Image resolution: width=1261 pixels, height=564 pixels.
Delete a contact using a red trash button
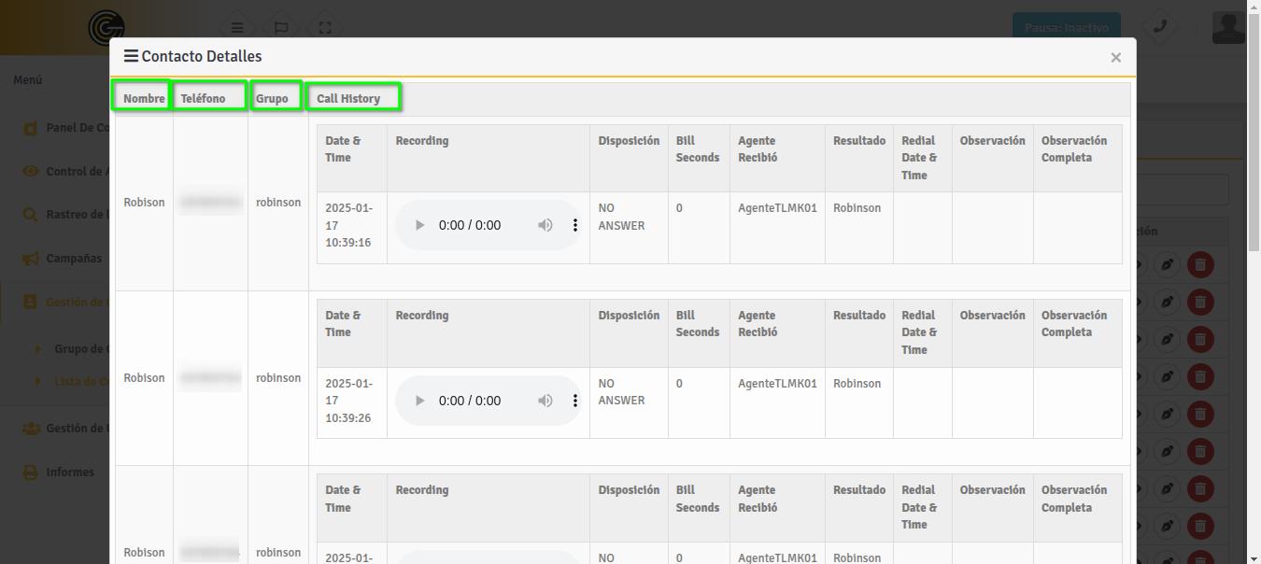pyautogui.click(x=1200, y=264)
